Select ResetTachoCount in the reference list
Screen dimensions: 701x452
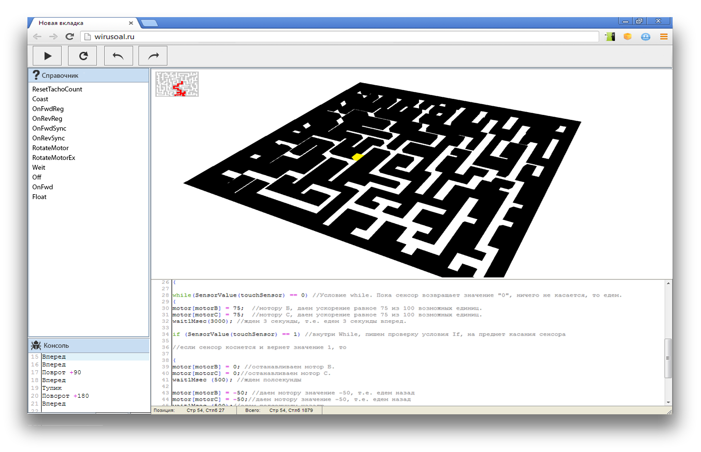pyautogui.click(x=57, y=89)
